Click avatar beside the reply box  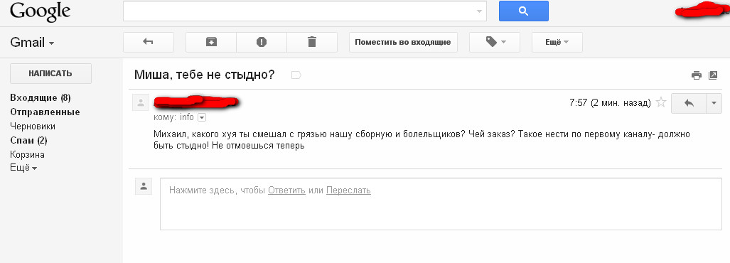(144, 186)
